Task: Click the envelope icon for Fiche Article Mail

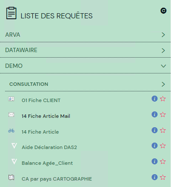Action: (11, 114)
